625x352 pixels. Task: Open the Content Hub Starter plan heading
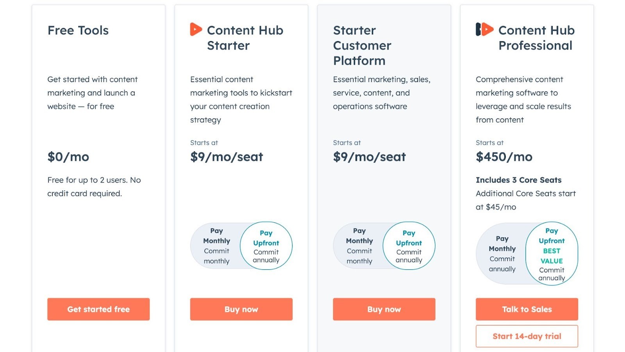tap(245, 38)
